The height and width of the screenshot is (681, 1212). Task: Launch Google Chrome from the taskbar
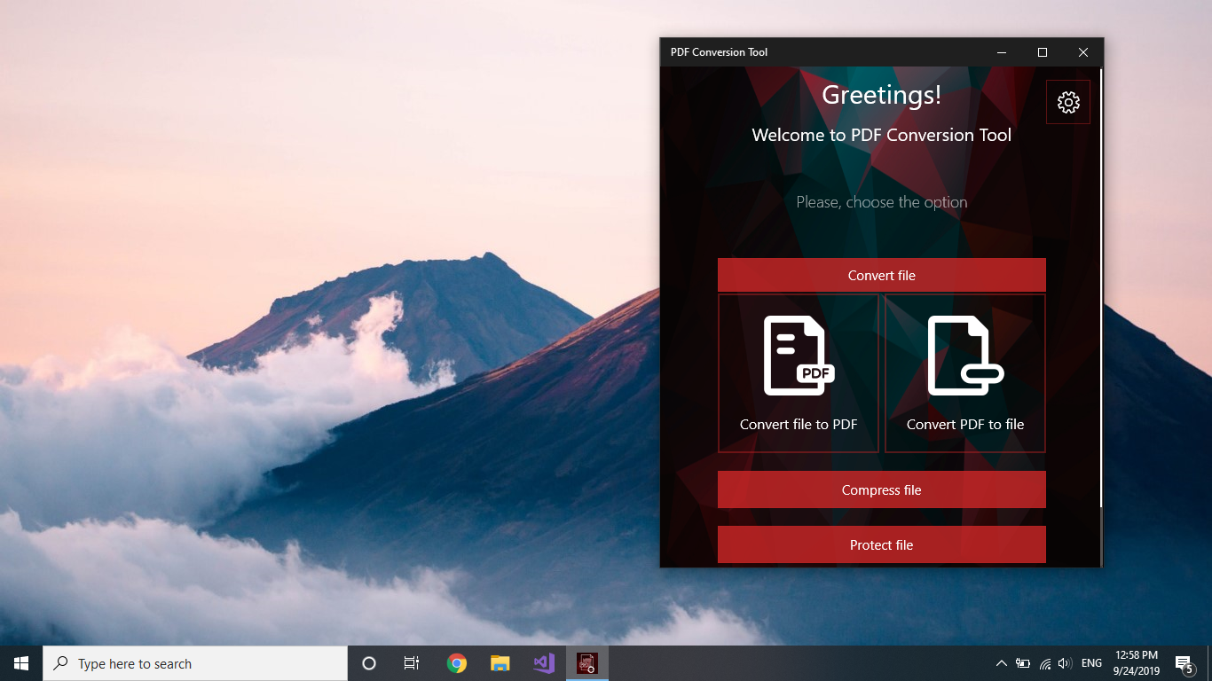(x=456, y=662)
